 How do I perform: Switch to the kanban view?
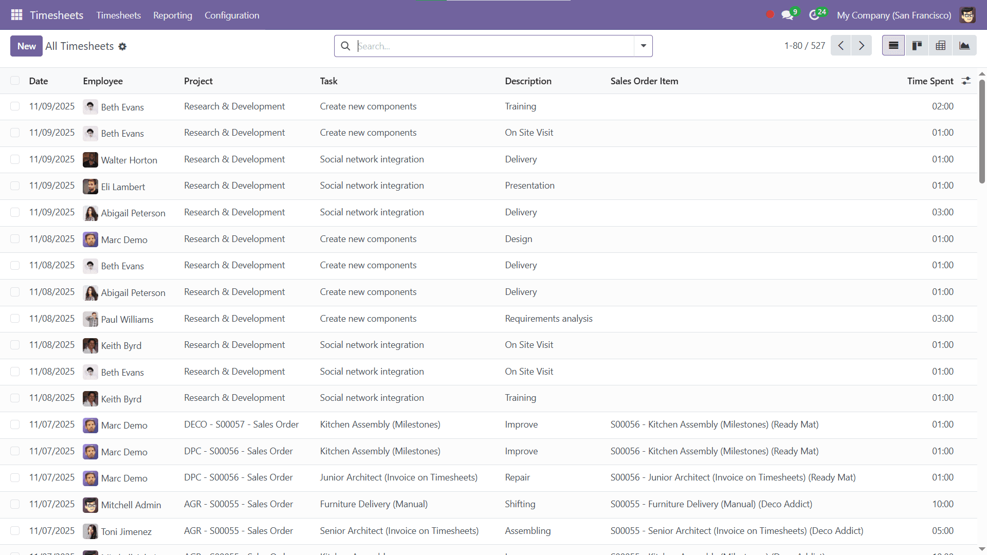(917, 45)
